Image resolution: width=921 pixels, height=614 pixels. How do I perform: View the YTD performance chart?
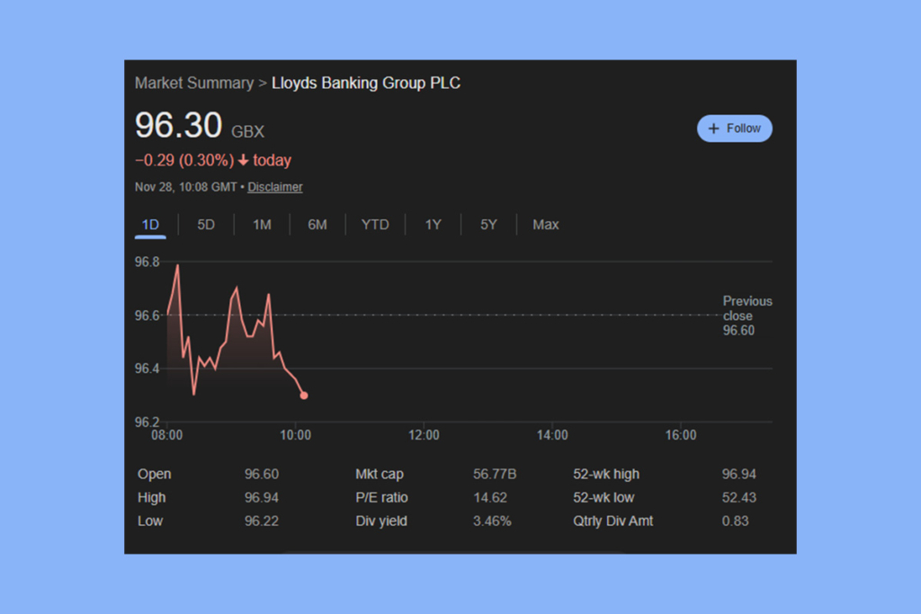pyautogui.click(x=375, y=224)
